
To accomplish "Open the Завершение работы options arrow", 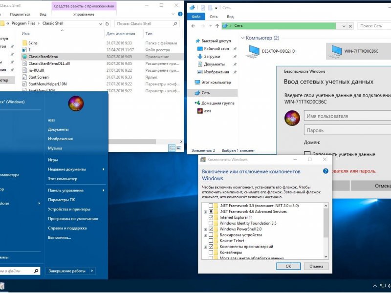I will click(x=92, y=271).
